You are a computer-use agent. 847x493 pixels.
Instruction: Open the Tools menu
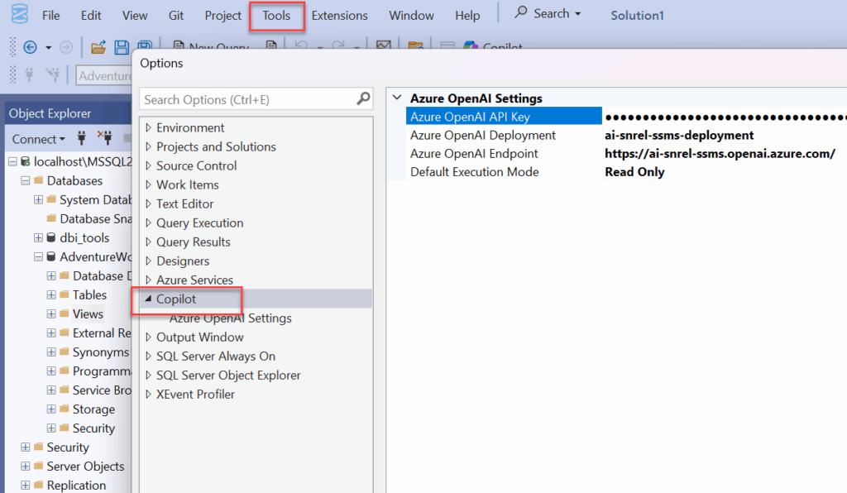276,15
